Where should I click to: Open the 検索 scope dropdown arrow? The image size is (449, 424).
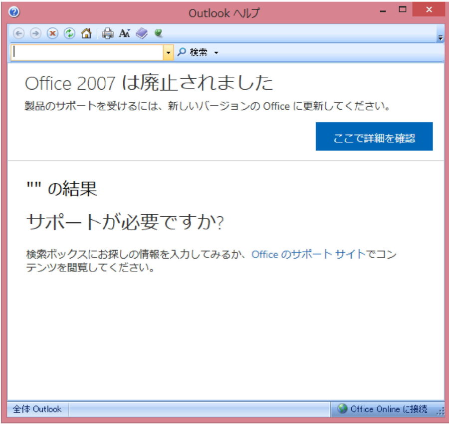tap(216, 52)
